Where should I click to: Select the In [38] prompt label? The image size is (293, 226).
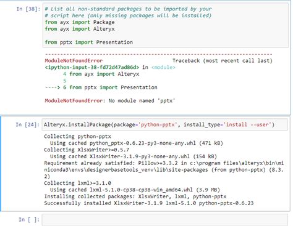[28, 9]
